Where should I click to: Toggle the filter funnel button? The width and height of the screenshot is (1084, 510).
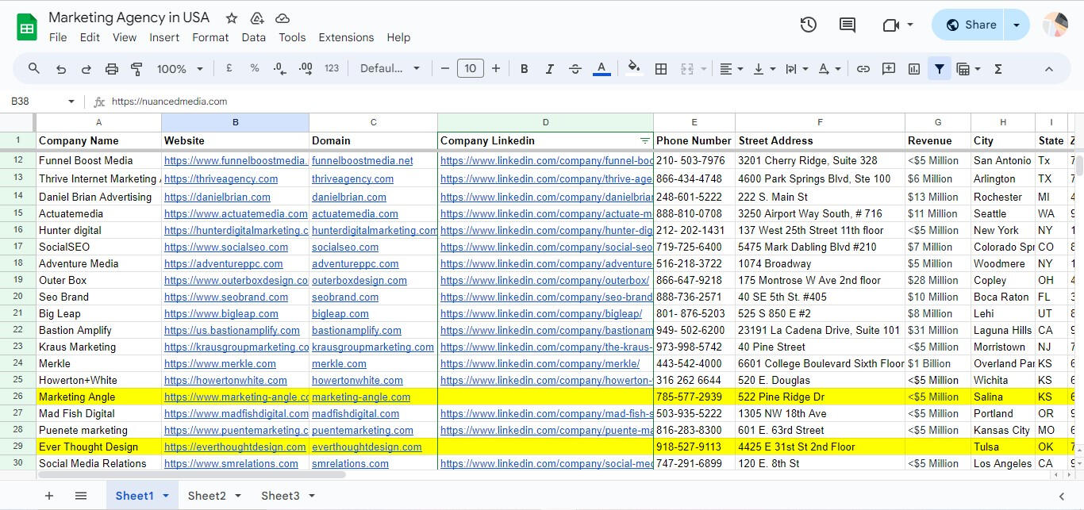point(940,69)
